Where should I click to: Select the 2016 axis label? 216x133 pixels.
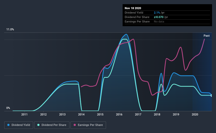click(119, 114)
